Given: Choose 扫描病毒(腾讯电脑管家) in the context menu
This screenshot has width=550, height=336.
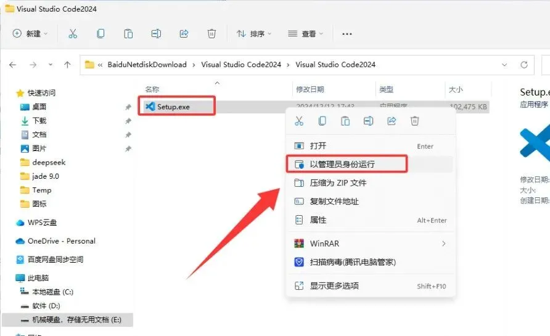Looking at the screenshot, I should [371, 262].
